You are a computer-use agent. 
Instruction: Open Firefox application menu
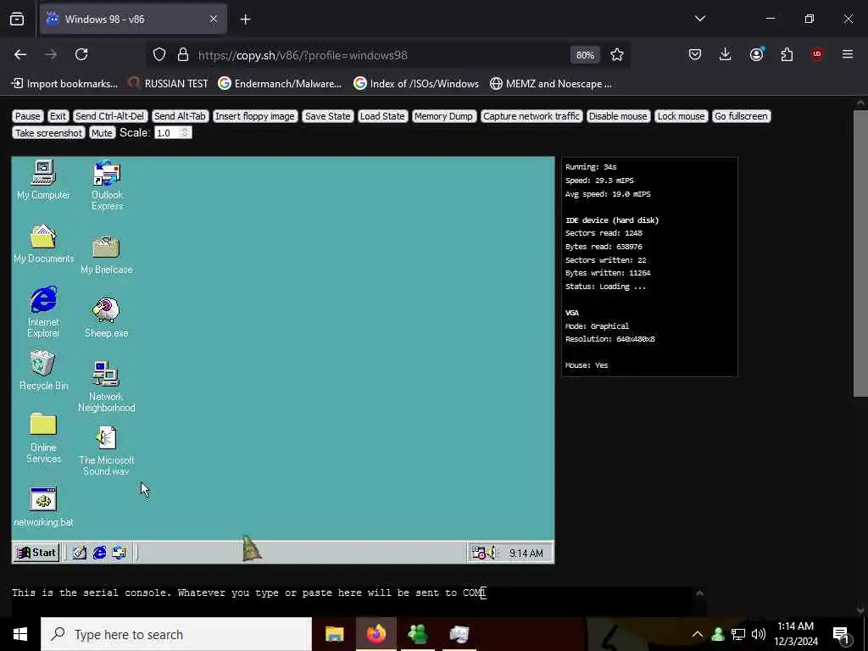848,54
